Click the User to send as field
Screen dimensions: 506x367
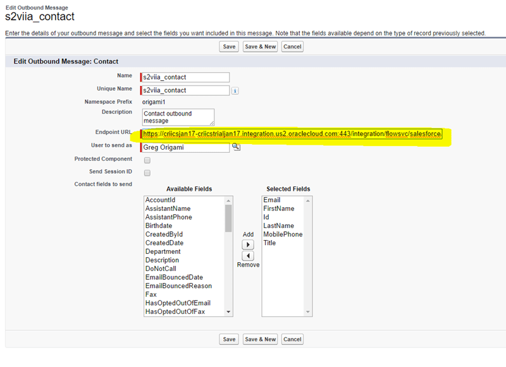(185, 147)
